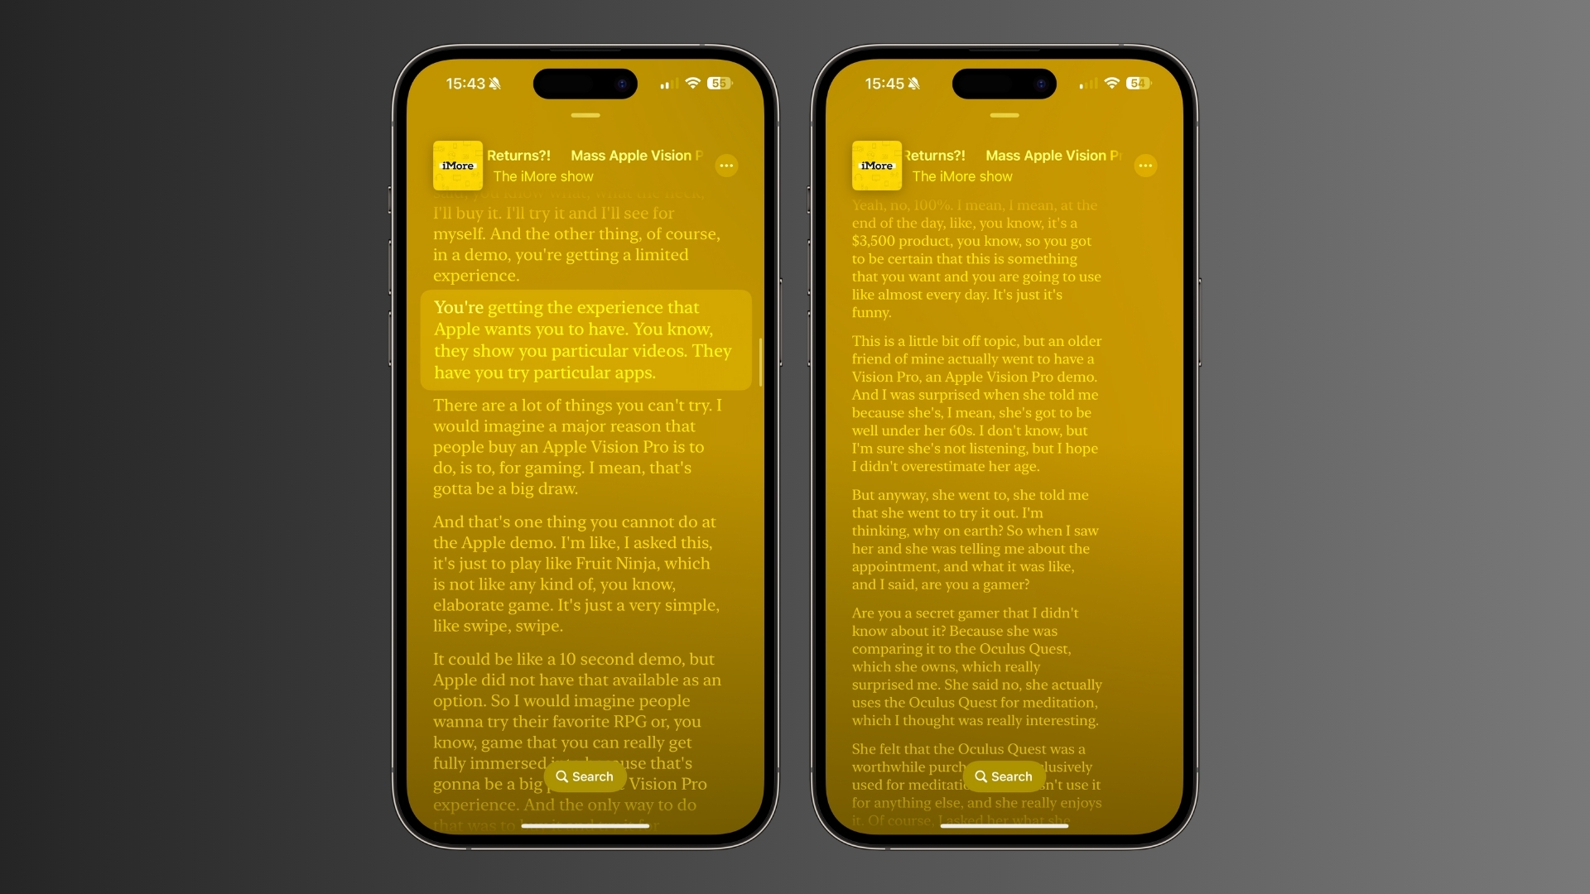Tap the Dynamic Island area (left phone)

[x=586, y=82]
